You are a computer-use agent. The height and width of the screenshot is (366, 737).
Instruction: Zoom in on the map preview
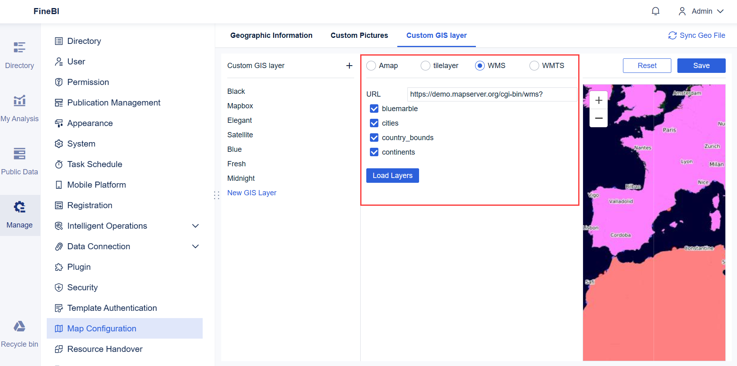point(599,100)
